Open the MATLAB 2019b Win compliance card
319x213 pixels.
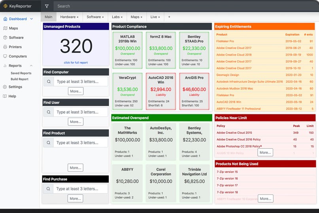(128, 50)
